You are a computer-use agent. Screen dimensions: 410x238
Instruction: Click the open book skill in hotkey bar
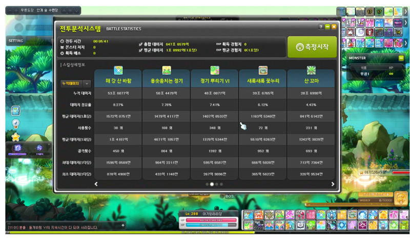pos(300,225)
